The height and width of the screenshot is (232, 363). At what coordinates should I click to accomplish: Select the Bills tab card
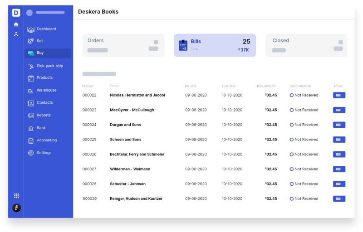[x=215, y=45]
